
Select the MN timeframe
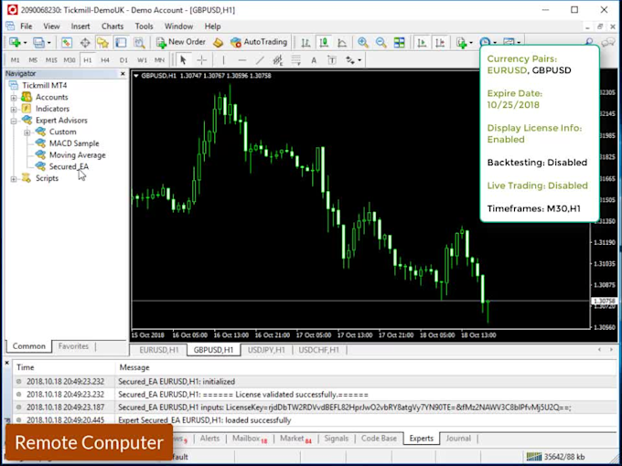(159, 60)
